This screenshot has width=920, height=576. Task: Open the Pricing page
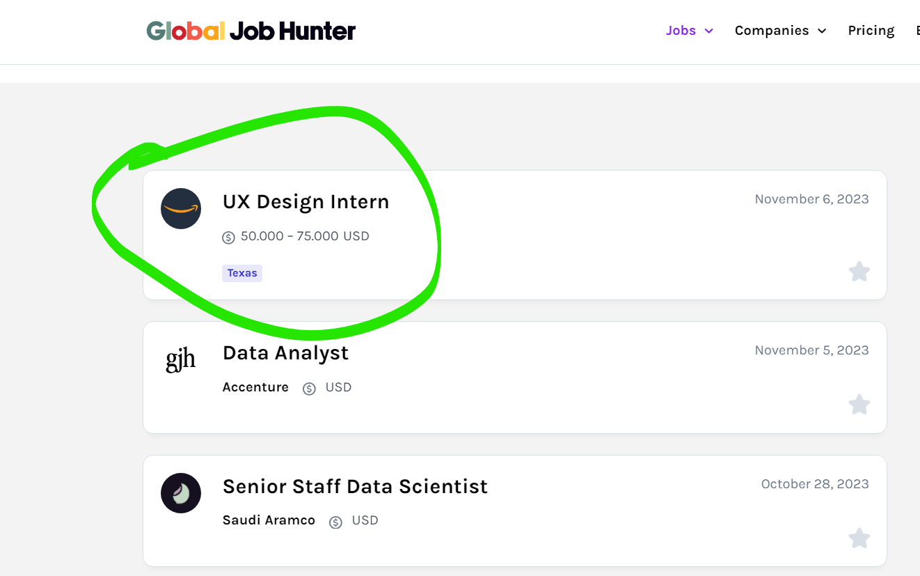871,31
